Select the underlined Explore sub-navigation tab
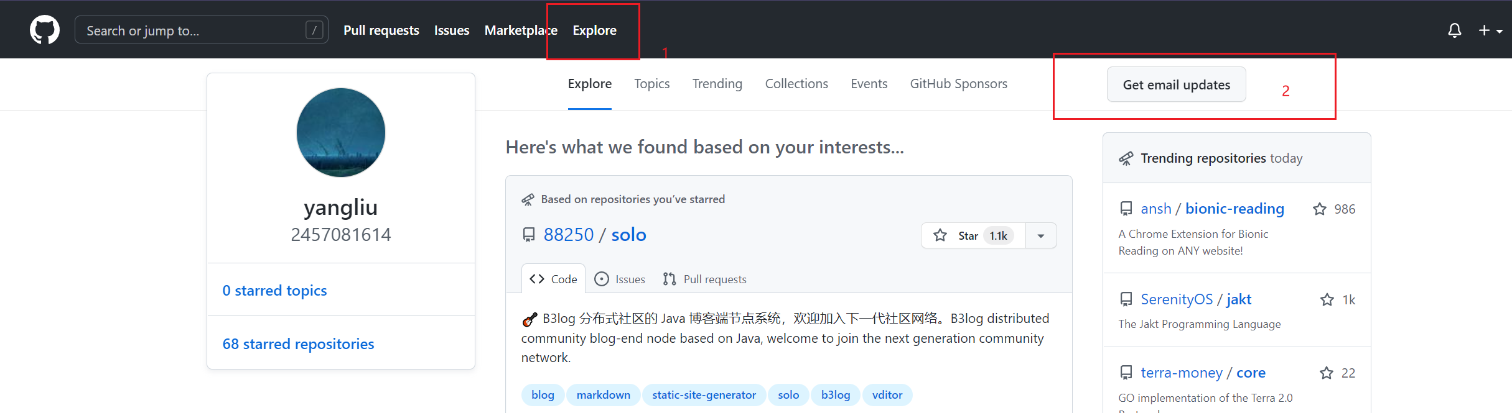The width and height of the screenshot is (1512, 413). pyautogui.click(x=590, y=84)
